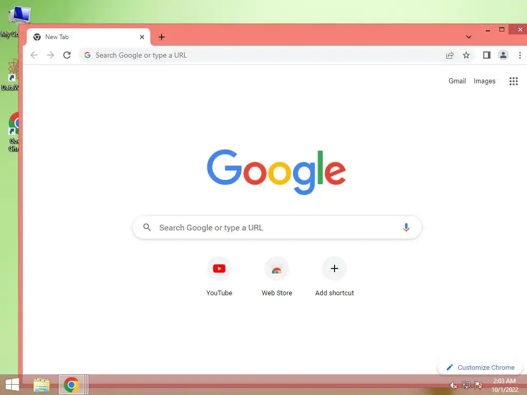Screen dimensions: 527x395
Task: Click the magnifier icon in search box
Action: pyautogui.click(x=147, y=227)
